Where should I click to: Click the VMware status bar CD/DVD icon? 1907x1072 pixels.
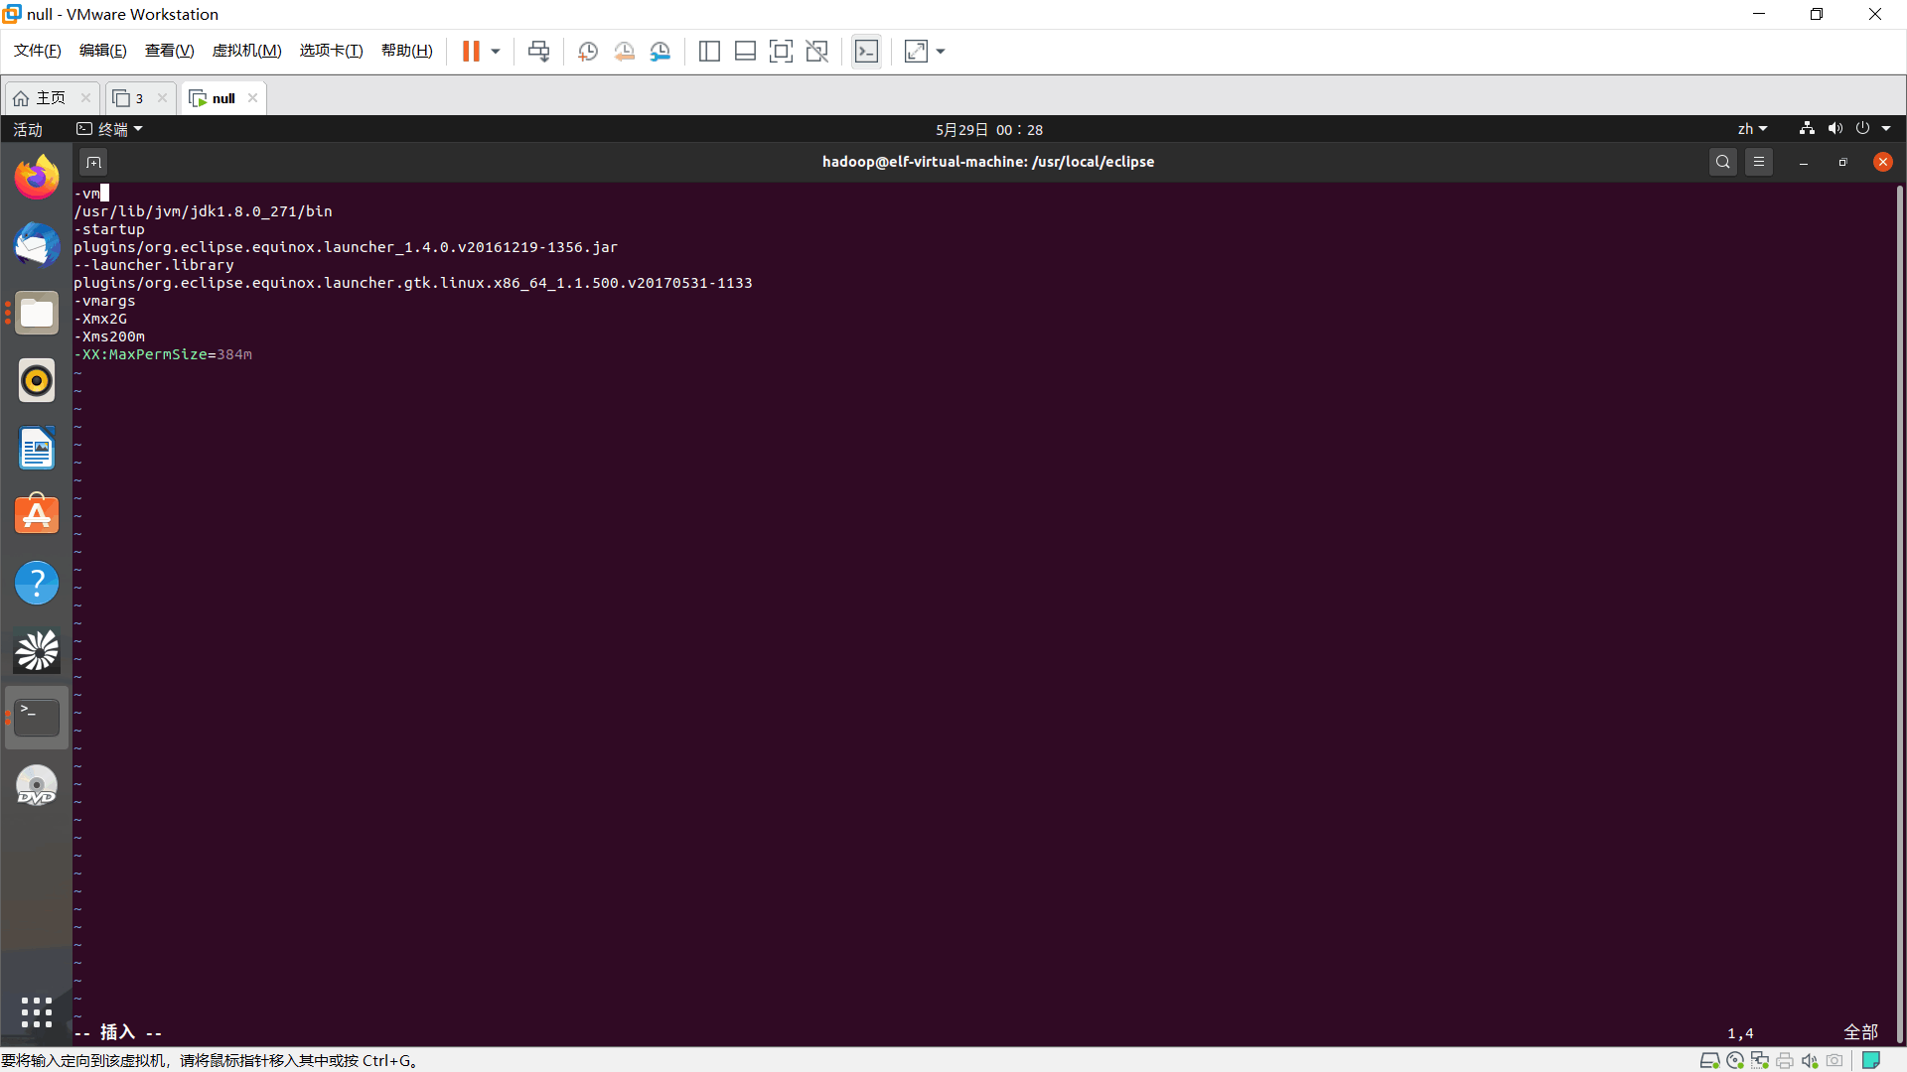click(1735, 1061)
